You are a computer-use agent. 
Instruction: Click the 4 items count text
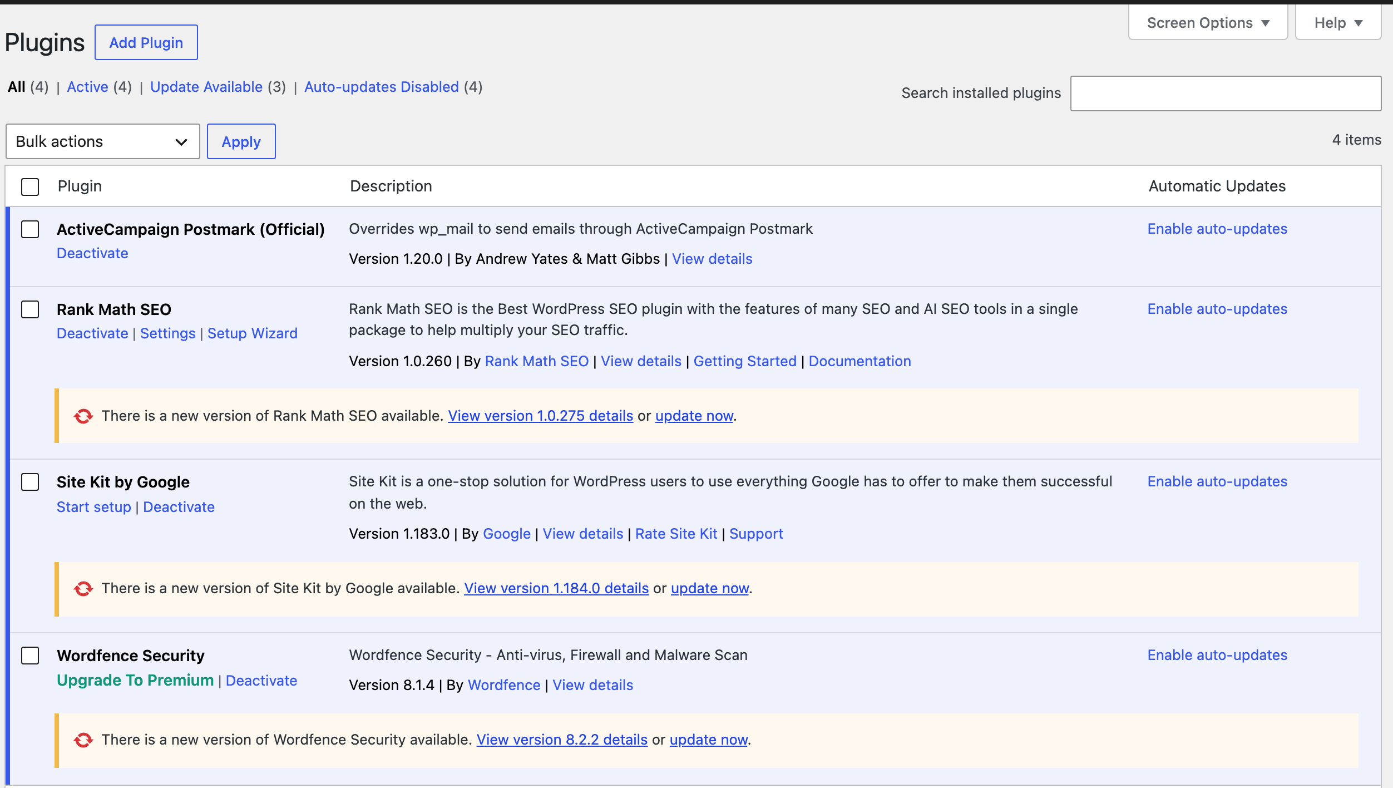[x=1357, y=140]
